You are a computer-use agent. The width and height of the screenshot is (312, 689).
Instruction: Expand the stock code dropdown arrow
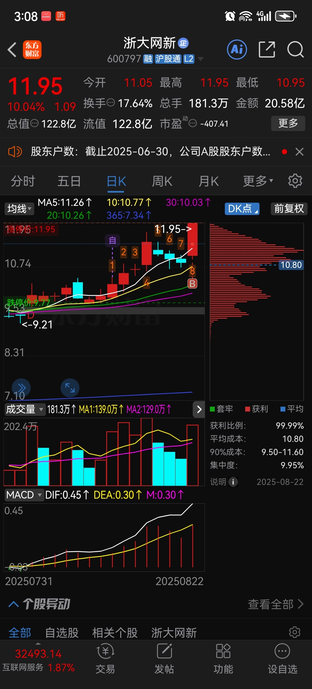tap(200, 59)
